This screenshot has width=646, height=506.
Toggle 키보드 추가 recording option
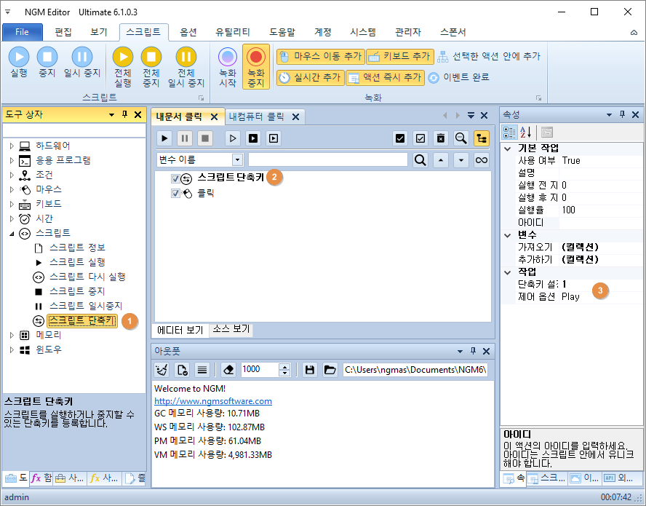pos(400,57)
